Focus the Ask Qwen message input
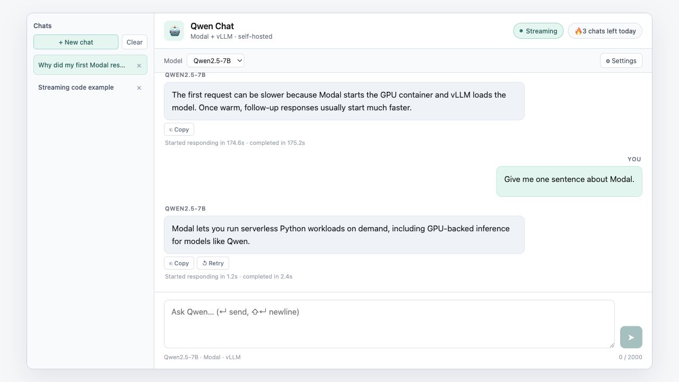Viewport: 679px width, 382px height. coord(389,324)
